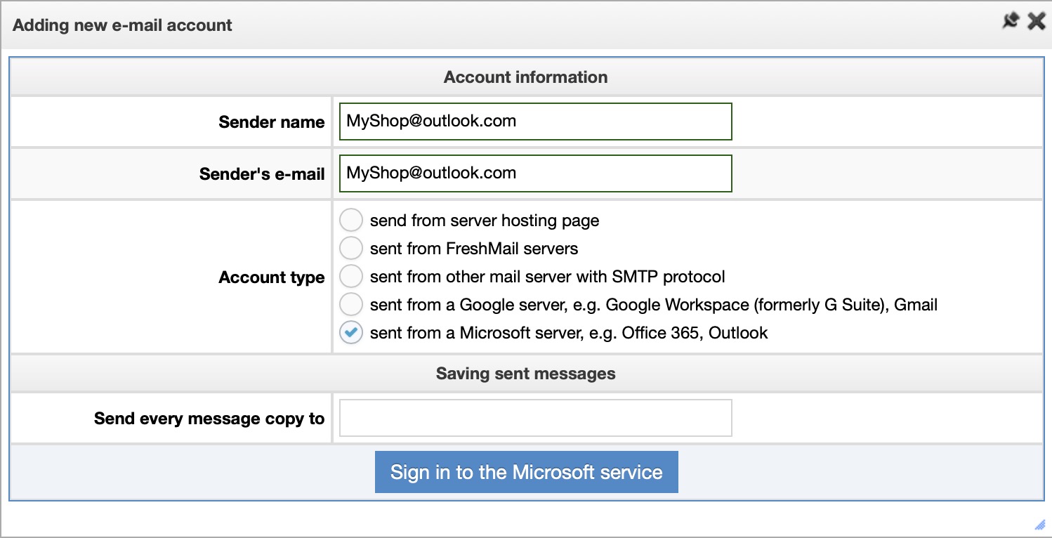Sign in to the Microsoft service
1052x538 pixels.
pos(527,472)
